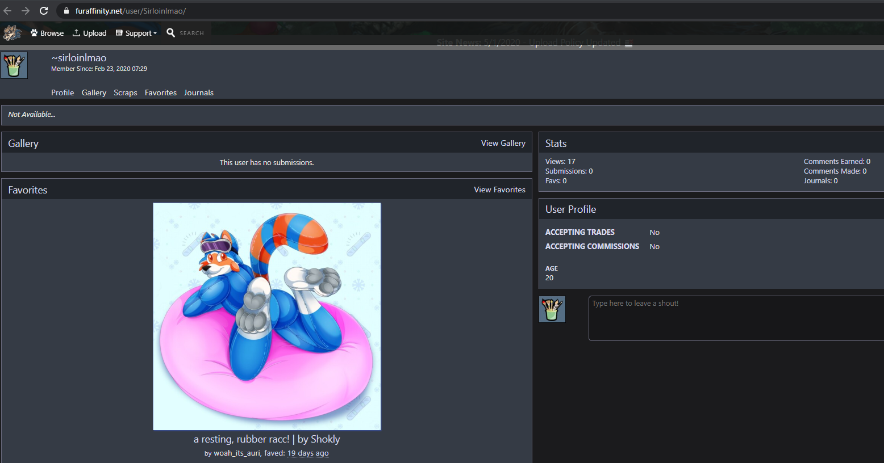
Task: Click the browser back arrow
Action: tap(7, 11)
